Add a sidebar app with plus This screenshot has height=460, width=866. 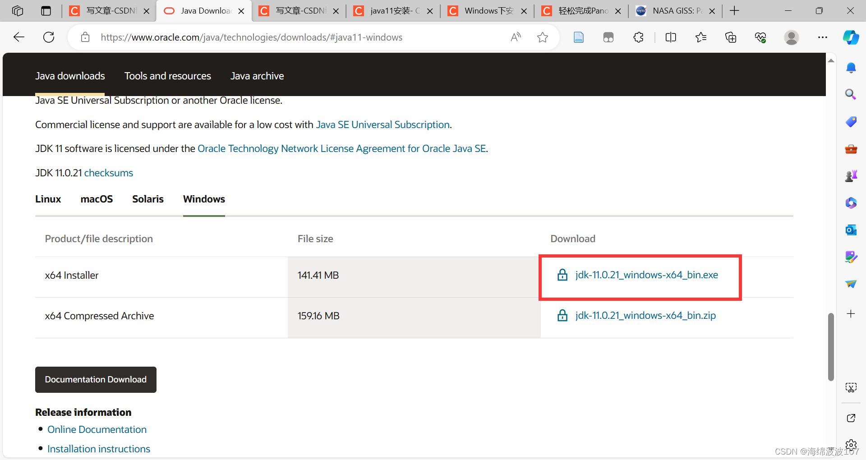click(851, 313)
